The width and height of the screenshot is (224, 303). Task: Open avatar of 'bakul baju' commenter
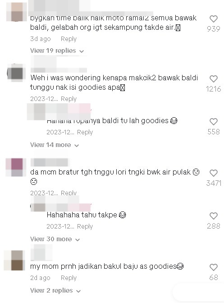pos(14,260)
